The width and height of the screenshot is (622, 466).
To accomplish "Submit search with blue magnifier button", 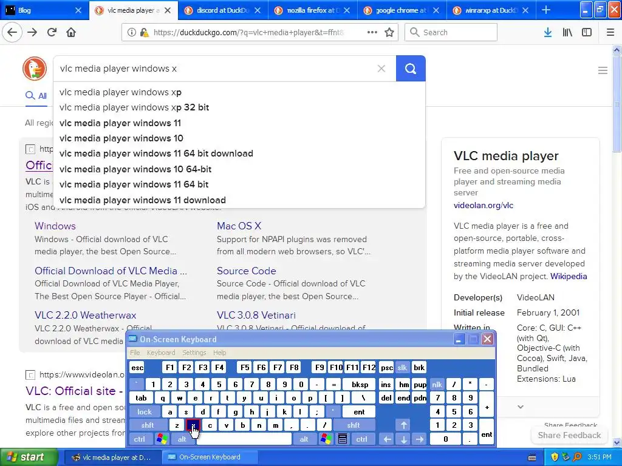I will 411,69.
